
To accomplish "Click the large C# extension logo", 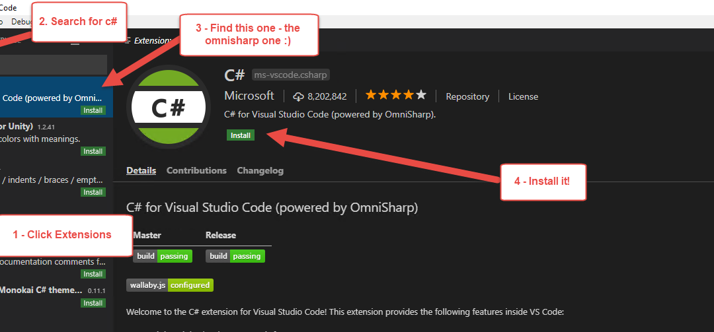I will pos(168,108).
